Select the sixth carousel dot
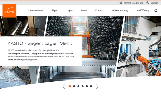 [x=91, y=86]
